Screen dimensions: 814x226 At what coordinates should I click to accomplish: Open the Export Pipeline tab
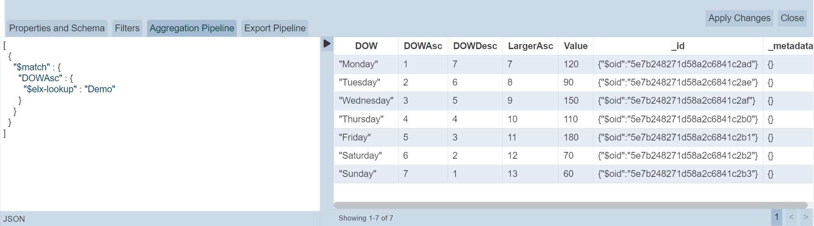[x=275, y=28]
